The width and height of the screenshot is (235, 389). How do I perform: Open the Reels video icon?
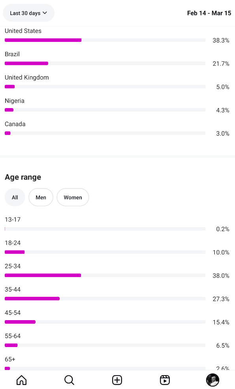(x=165, y=380)
